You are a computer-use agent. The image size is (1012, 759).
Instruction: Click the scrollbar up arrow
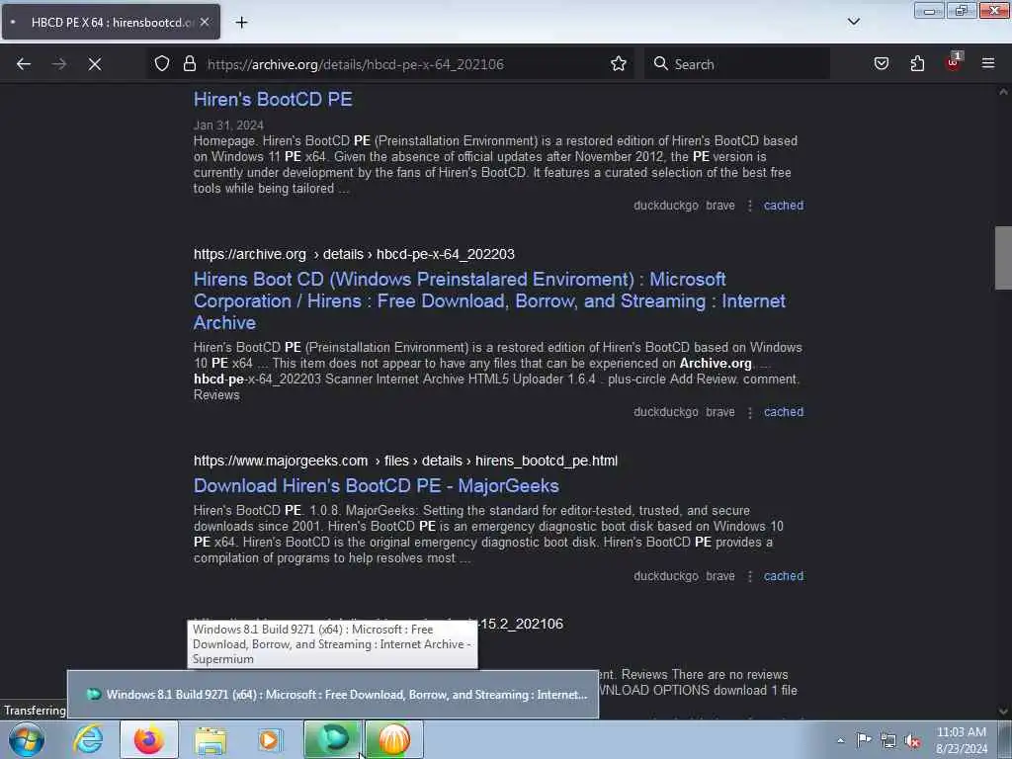click(x=1003, y=92)
